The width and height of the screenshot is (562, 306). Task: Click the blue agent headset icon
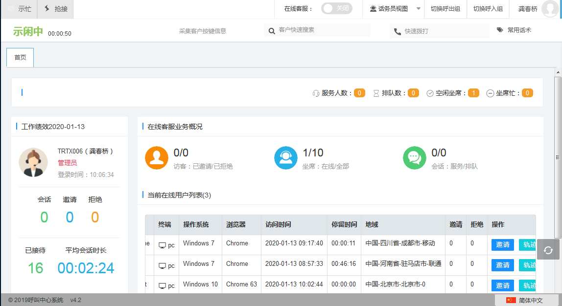tap(285, 158)
